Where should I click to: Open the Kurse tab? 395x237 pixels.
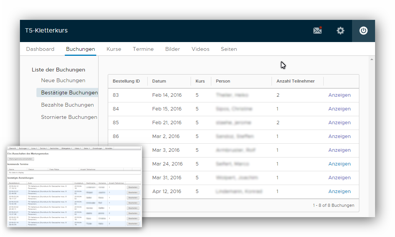114,49
